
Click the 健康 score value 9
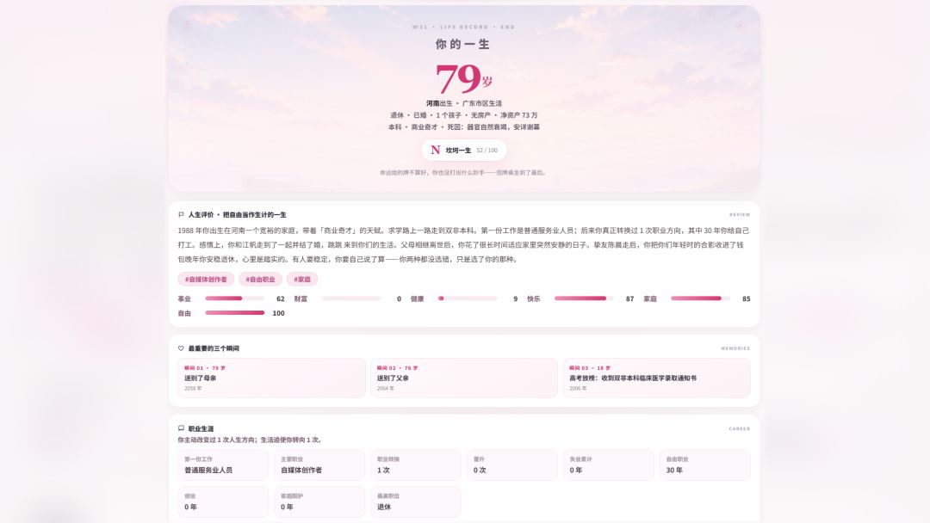point(516,298)
